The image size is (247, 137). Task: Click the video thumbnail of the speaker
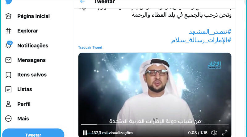pos(155,88)
